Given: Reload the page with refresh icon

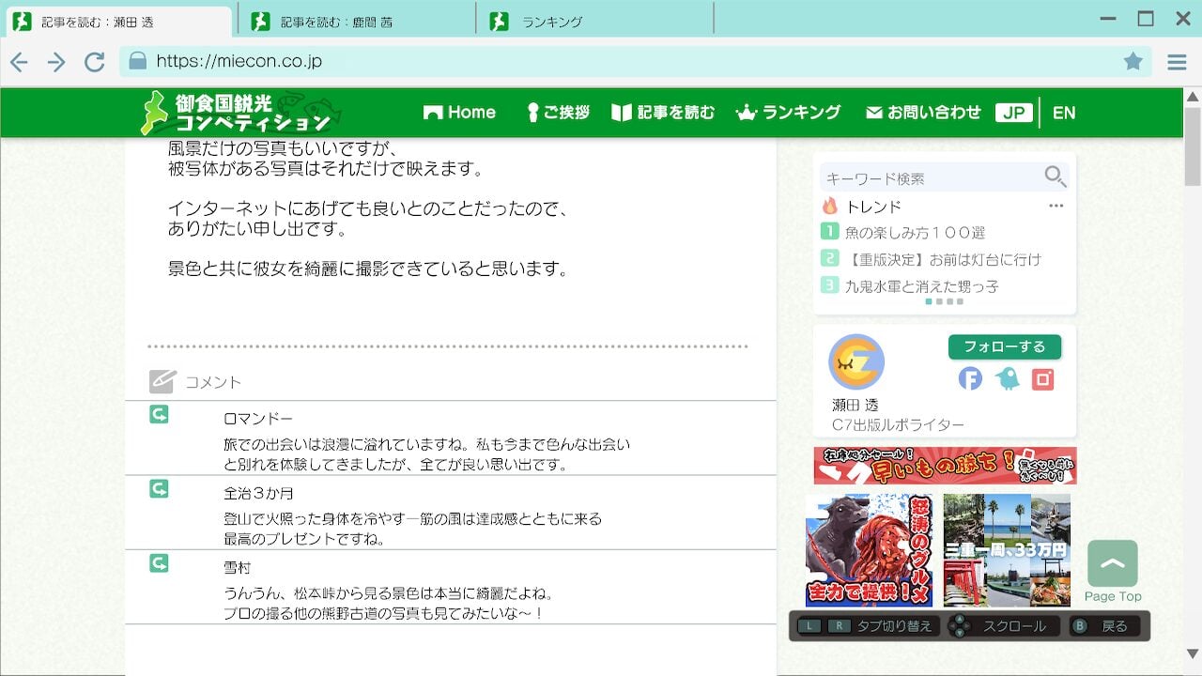Looking at the screenshot, I should 94,62.
